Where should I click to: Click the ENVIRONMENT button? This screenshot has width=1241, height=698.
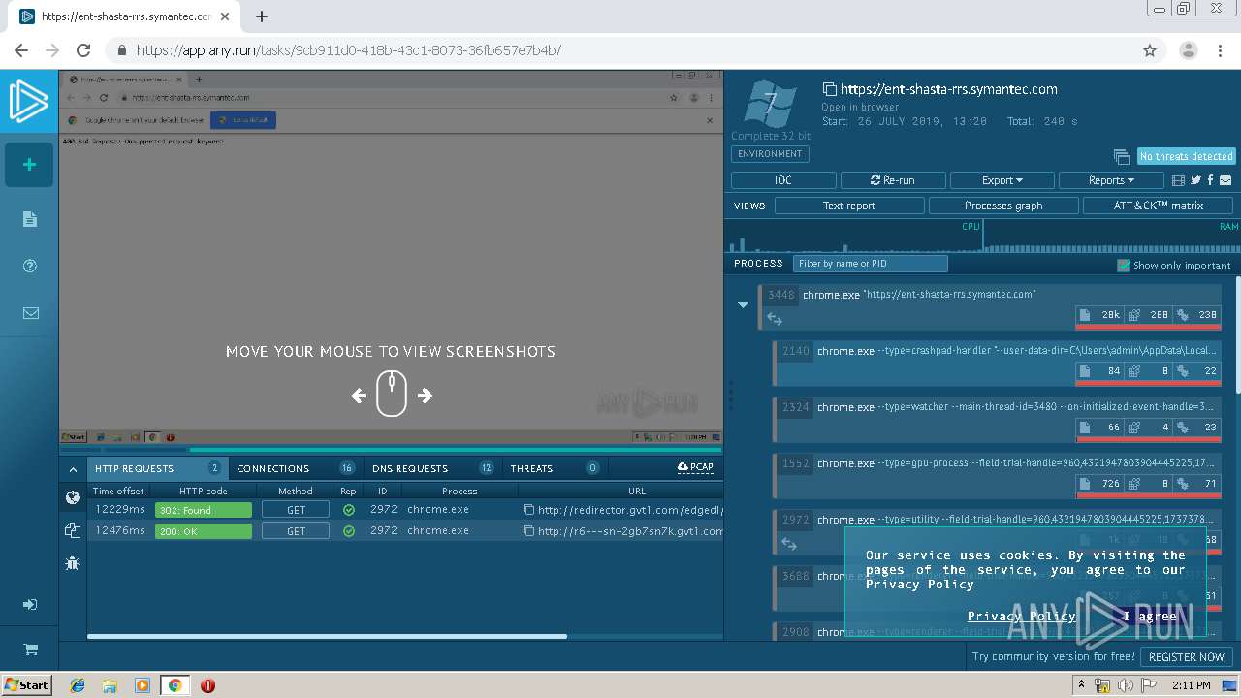click(x=770, y=154)
